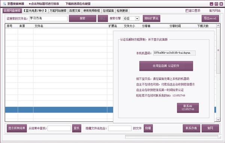
Task: Click the 显示所有结果 button
Action: coord(17,128)
